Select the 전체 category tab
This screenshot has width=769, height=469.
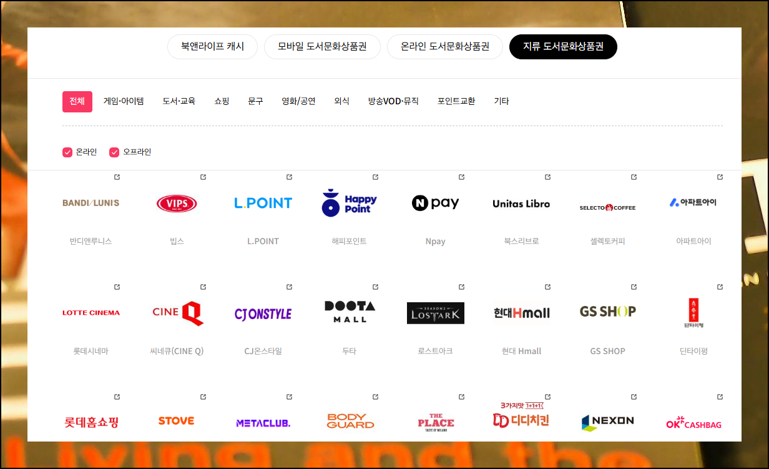point(77,102)
